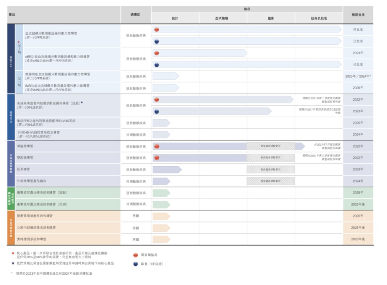
Task: Click 豁免臨床試驗要求 box in 延長導管 row
Action: click(x=271, y=169)
